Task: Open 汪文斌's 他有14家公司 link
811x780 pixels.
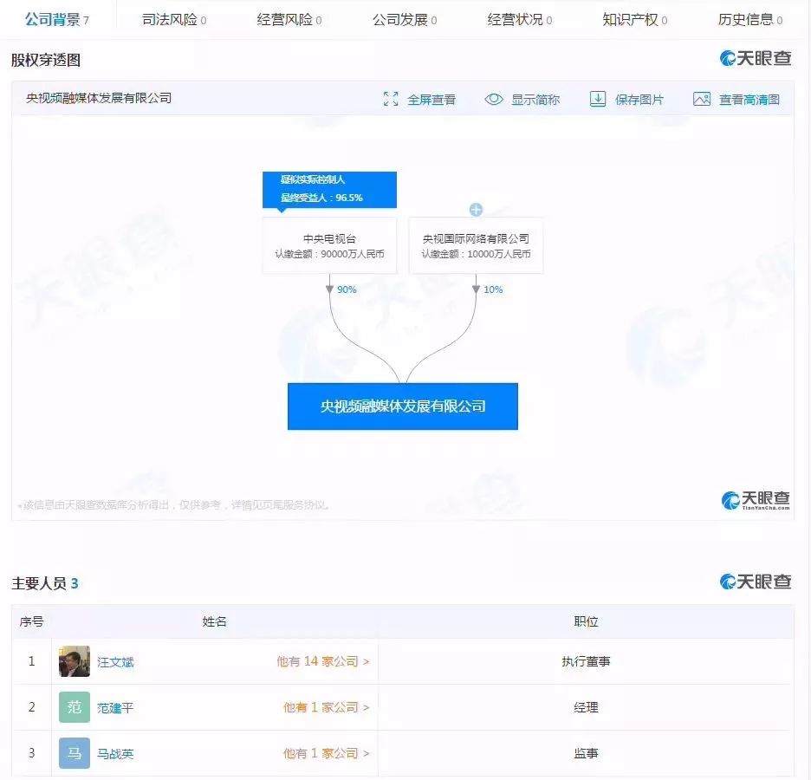Action: point(323,661)
